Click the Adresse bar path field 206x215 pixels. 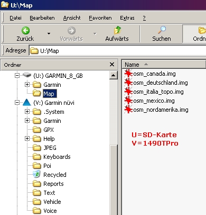click(118, 51)
